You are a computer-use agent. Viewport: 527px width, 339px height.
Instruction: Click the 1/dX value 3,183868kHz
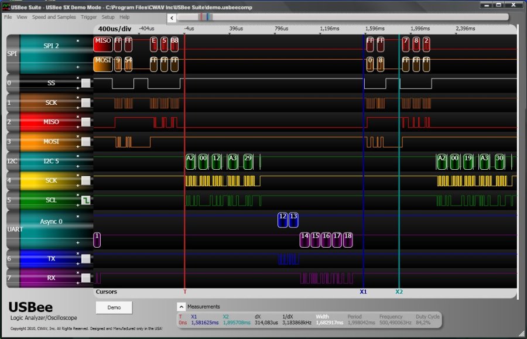click(x=297, y=323)
